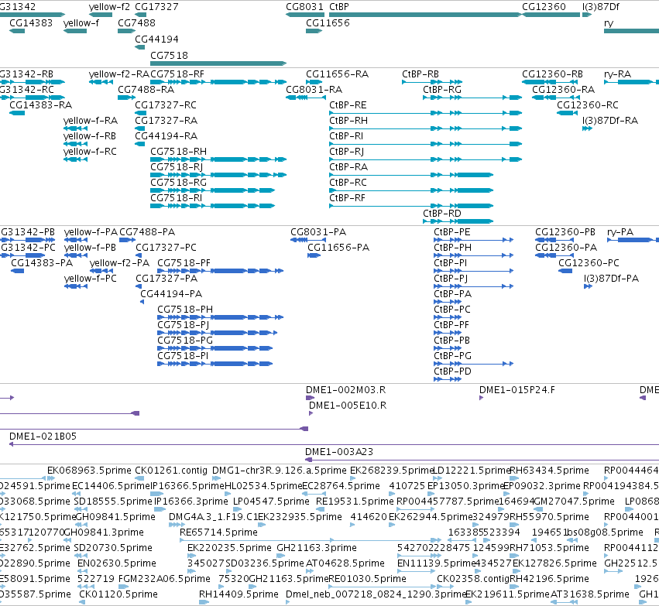Select transcript CtBP-RD
The image size is (659, 606).
(442, 214)
